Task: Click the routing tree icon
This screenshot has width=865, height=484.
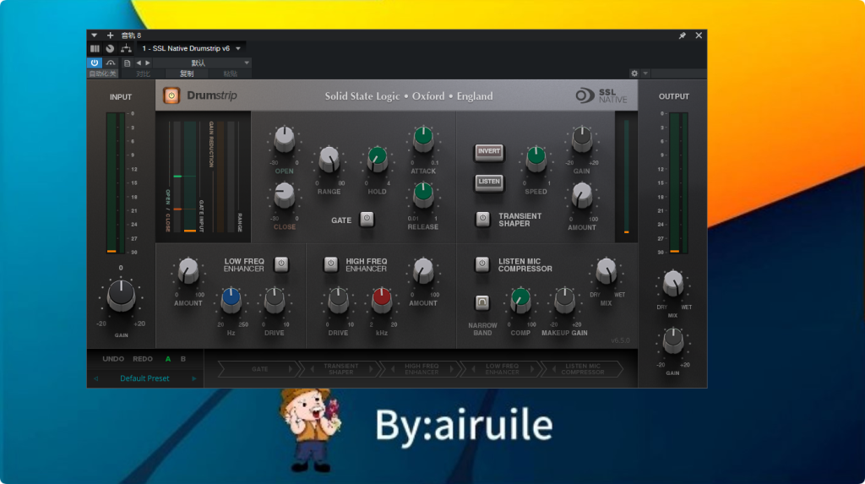Action: tap(126, 48)
